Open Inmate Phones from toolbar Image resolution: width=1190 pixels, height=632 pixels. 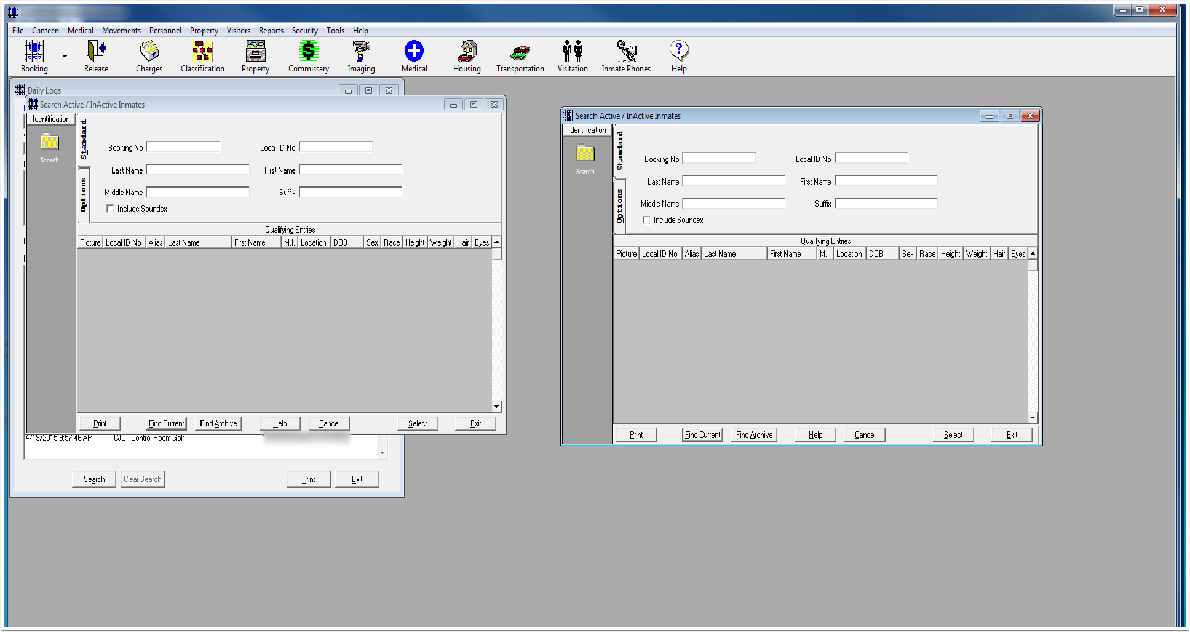tap(625, 52)
